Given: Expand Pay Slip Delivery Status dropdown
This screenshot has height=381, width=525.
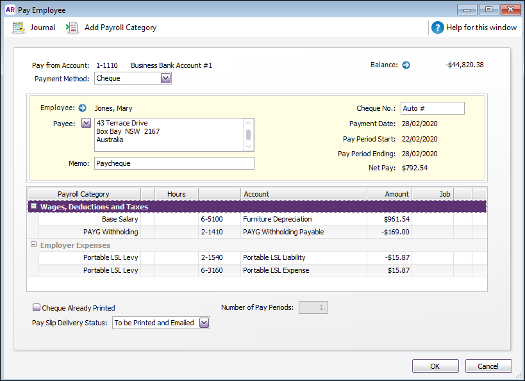Looking at the screenshot, I should point(204,323).
